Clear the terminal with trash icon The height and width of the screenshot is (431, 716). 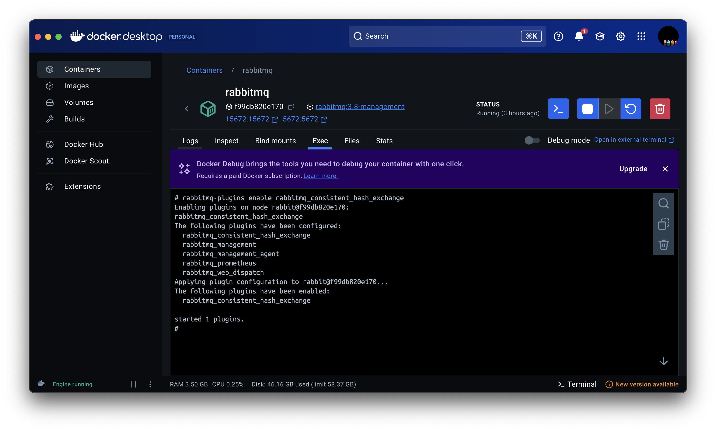click(x=663, y=245)
